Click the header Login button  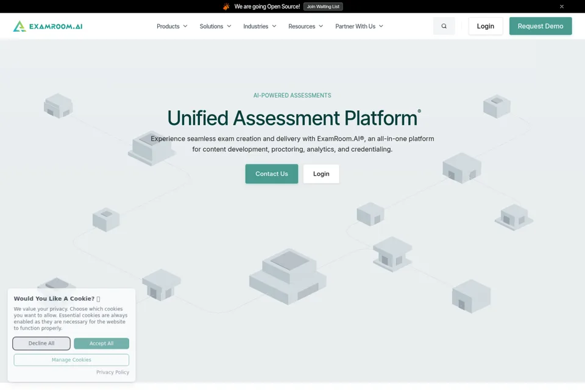coord(486,26)
